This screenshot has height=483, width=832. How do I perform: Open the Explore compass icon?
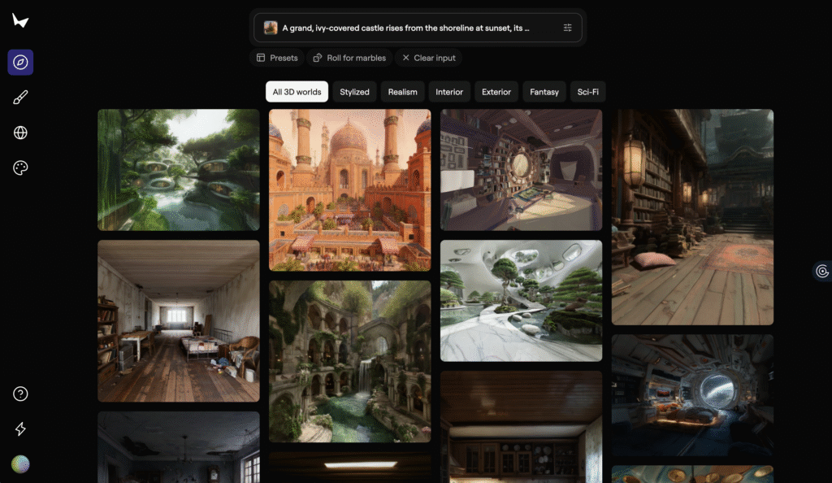pos(20,63)
